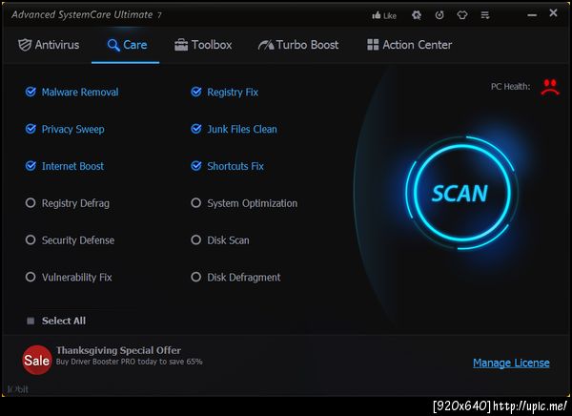This screenshot has width=572, height=416.
Task: Enable Disk Defragment option
Action: (196, 277)
